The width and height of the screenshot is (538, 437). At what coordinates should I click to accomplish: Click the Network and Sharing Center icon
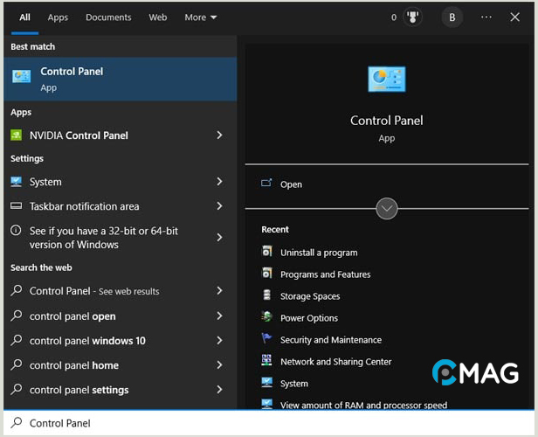point(267,361)
